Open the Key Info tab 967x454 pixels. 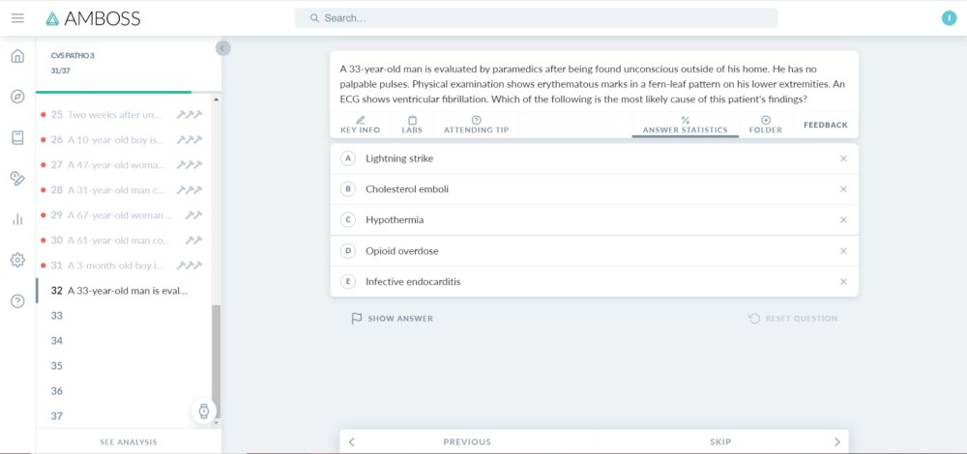click(360, 125)
